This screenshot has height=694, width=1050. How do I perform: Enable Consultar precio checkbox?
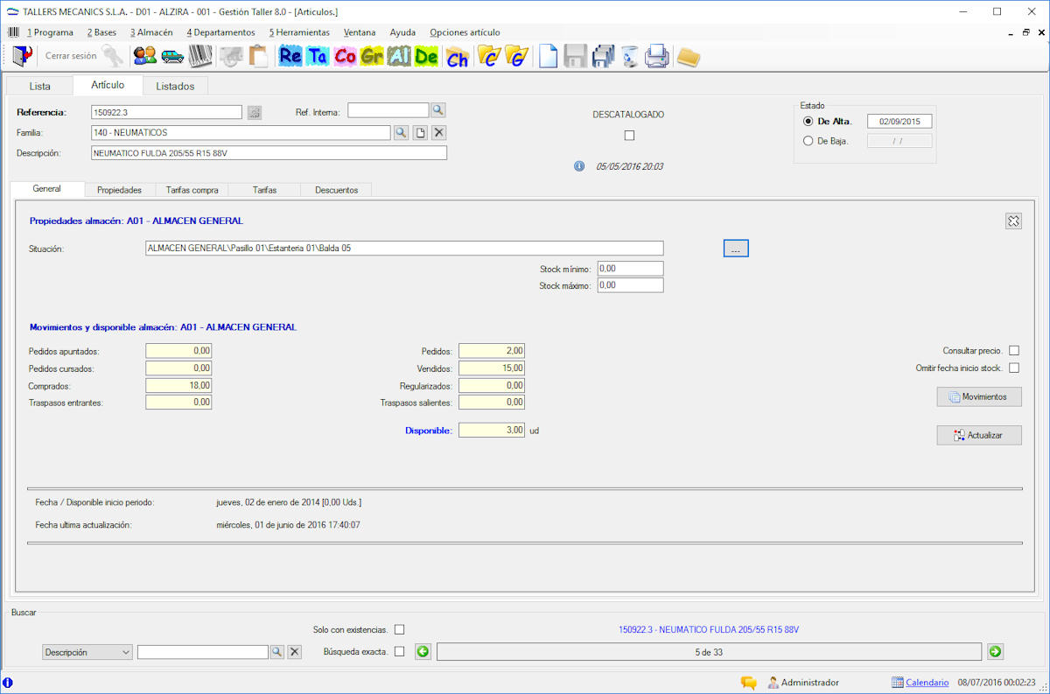pos(1014,350)
